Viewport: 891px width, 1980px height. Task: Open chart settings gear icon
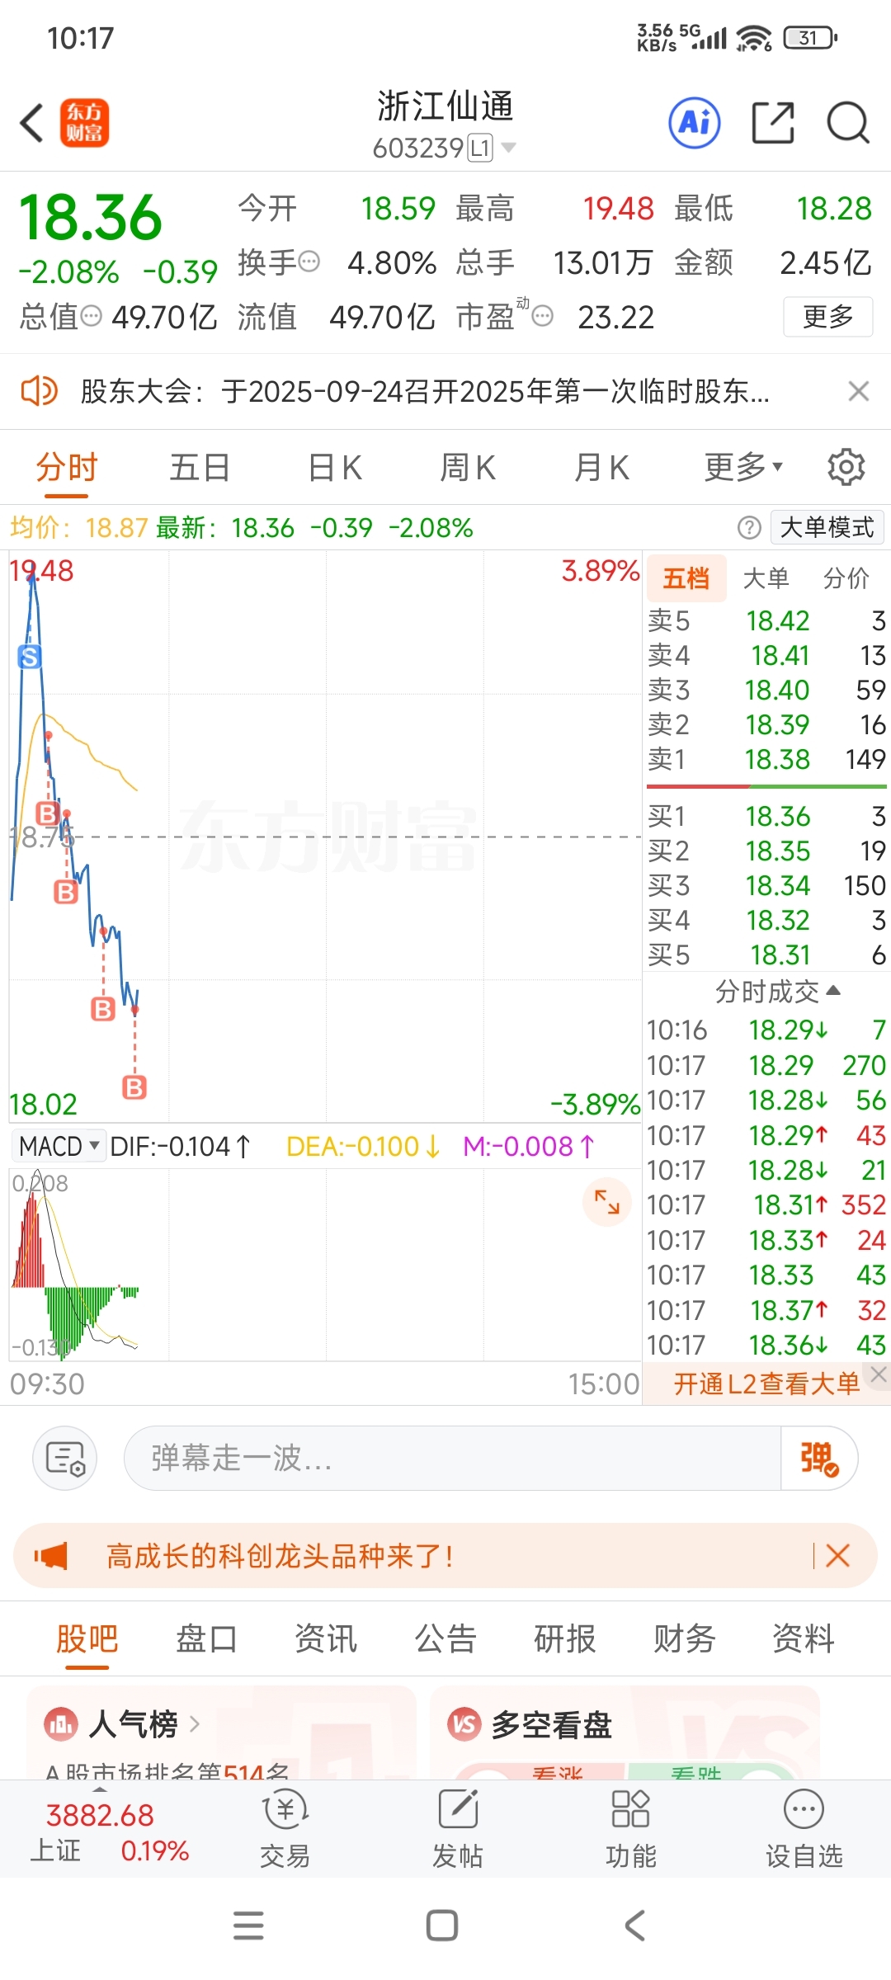[x=846, y=468]
